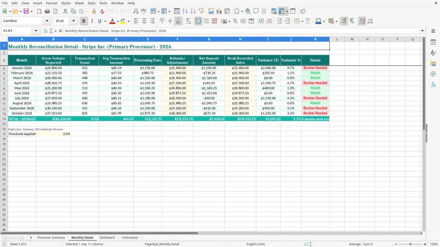Click the Define Print Area icon
This screenshot has height=247, width=440.
[x=274, y=11]
